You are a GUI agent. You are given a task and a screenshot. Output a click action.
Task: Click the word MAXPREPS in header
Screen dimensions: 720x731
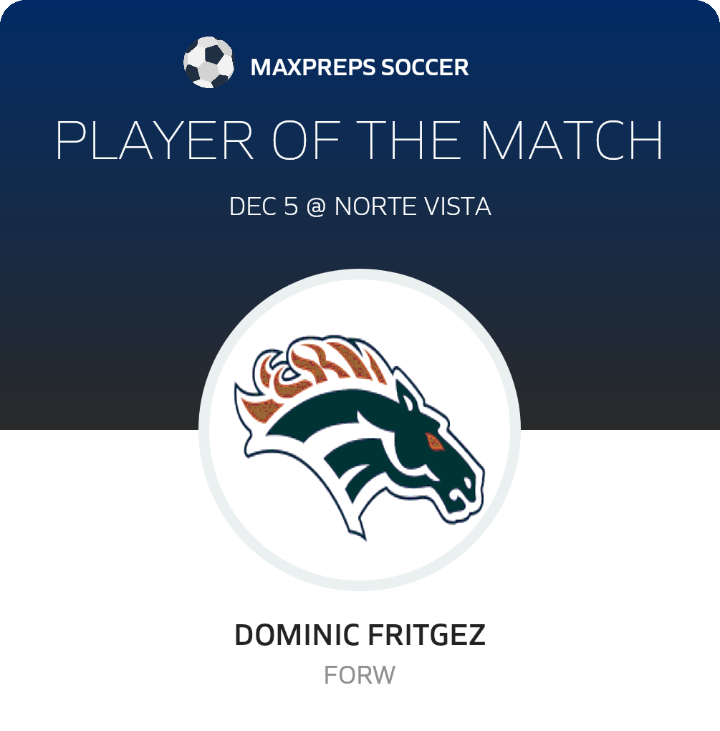pos(312,67)
